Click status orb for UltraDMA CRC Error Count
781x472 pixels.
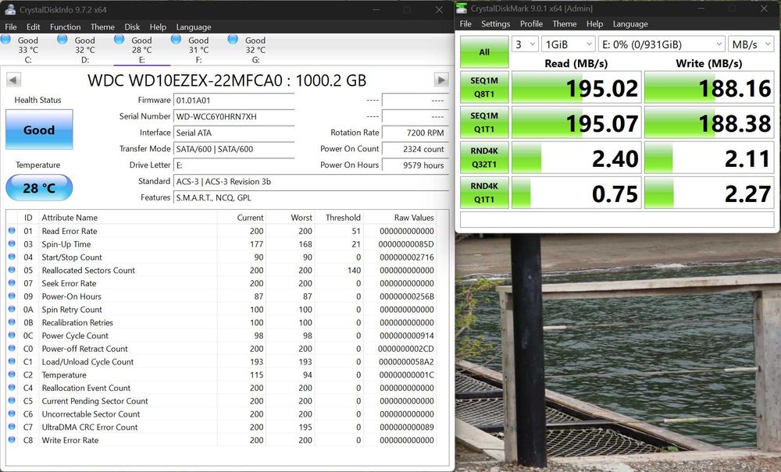point(12,427)
